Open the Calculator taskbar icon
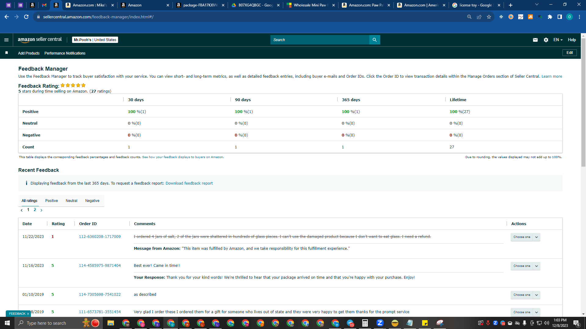Screen dimensions: 586x329 pyautogui.click(x=365, y=323)
